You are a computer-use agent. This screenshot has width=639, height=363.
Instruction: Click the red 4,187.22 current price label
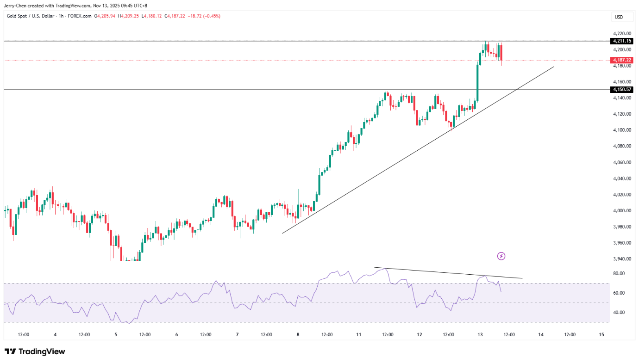[622, 60]
